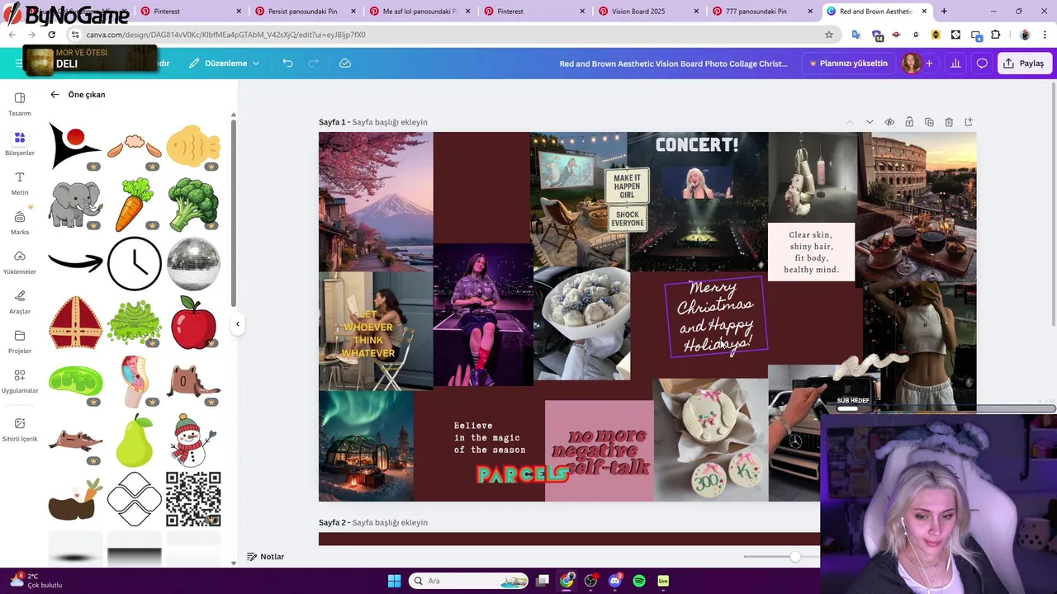Add the broccoli graphic element
Viewport: 1057px width, 594px height.
[193, 205]
